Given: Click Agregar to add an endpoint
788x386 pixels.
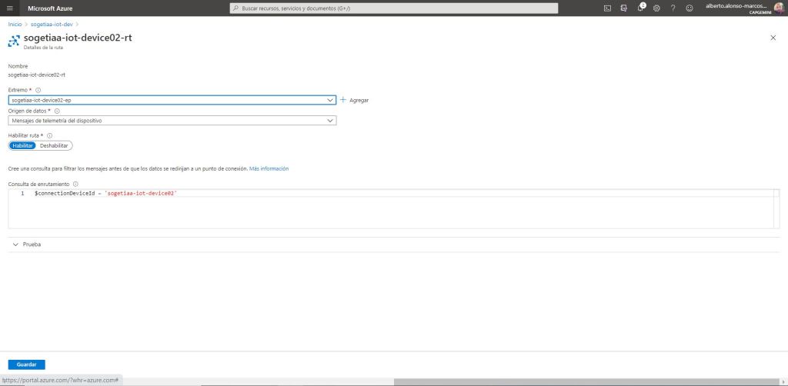Looking at the screenshot, I should click(355, 100).
